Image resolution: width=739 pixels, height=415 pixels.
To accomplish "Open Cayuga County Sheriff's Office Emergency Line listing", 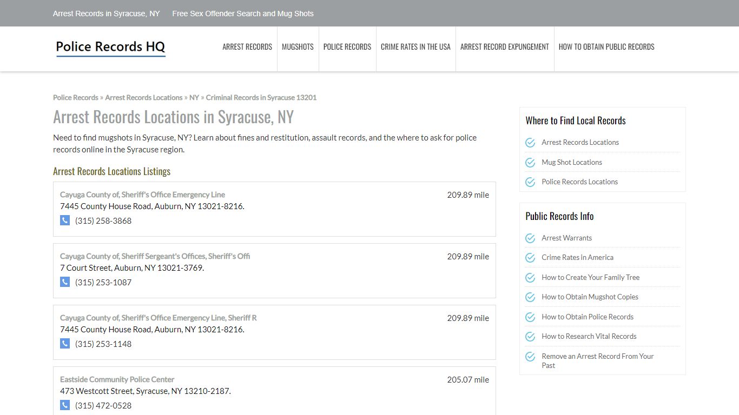I will coord(142,195).
